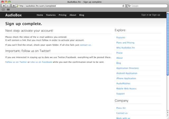Open the Support sidebar link
Viewport: 169px width, 119px height.
click(120, 94)
